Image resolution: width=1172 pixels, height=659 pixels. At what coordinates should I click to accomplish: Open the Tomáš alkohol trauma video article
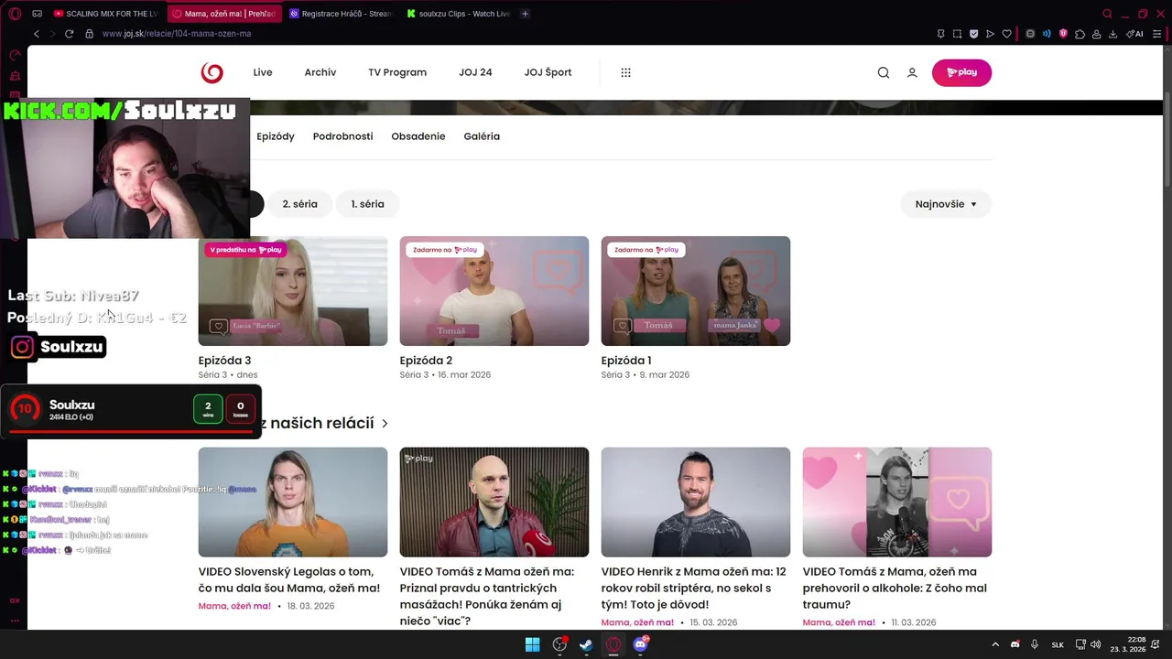click(895, 588)
